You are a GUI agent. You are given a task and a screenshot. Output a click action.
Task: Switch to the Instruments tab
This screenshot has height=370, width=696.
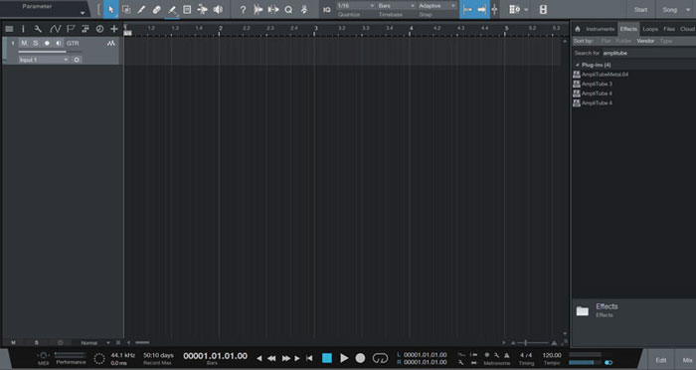click(601, 29)
